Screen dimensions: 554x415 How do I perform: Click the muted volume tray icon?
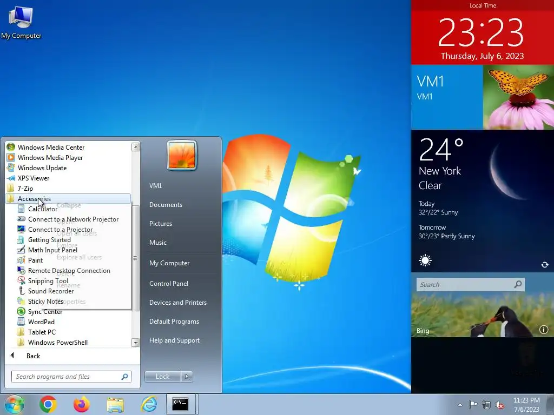click(x=499, y=405)
